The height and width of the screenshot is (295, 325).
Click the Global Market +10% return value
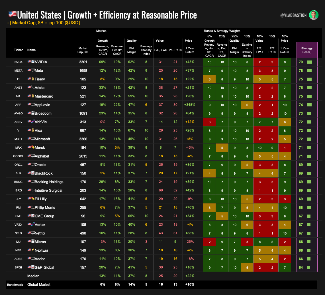click(x=190, y=284)
